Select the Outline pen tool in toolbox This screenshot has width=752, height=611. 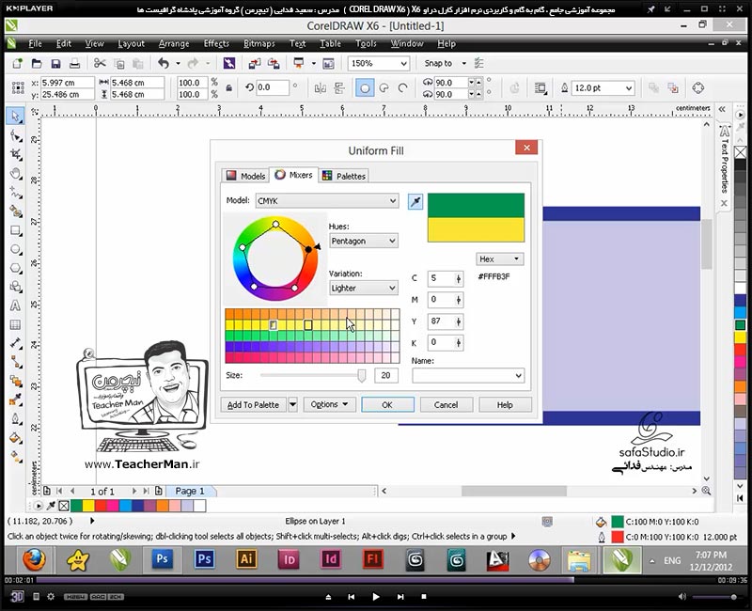(x=16, y=418)
